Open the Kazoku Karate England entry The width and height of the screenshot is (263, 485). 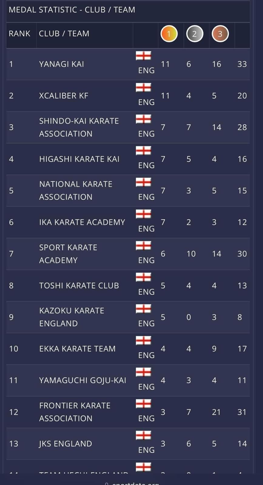click(72, 317)
